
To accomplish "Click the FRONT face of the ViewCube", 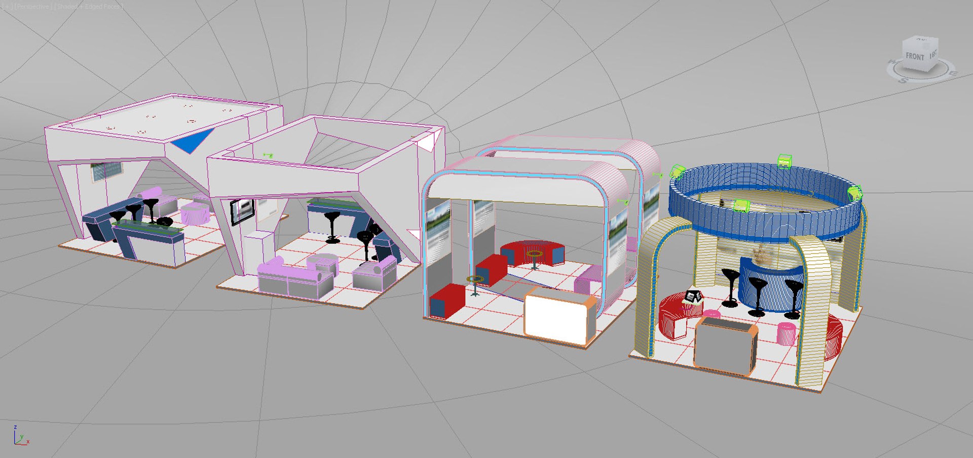I will 916,56.
